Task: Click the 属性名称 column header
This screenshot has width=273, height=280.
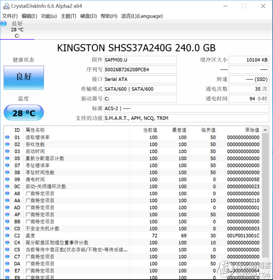Action: pos(76,130)
